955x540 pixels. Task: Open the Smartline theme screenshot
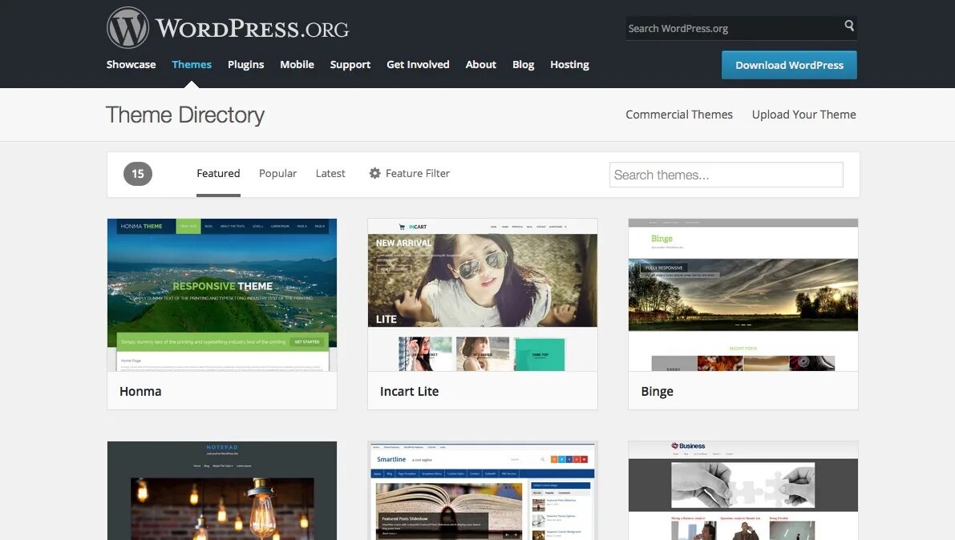[483, 490]
